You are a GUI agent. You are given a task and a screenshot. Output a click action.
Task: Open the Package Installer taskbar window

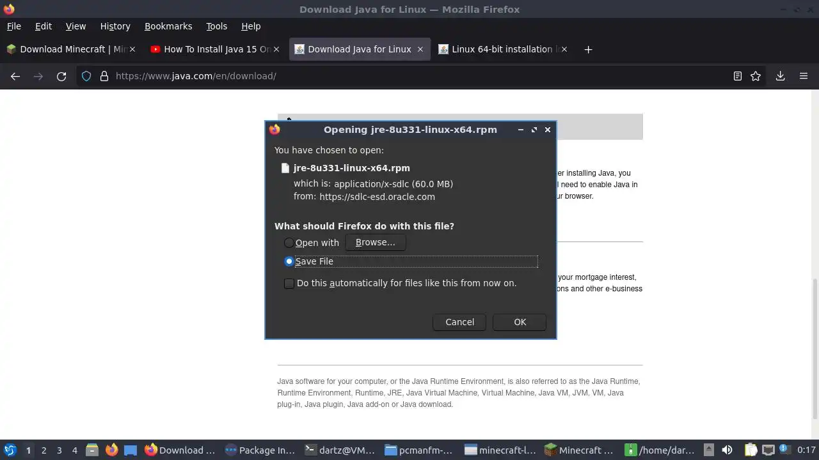coord(260,450)
